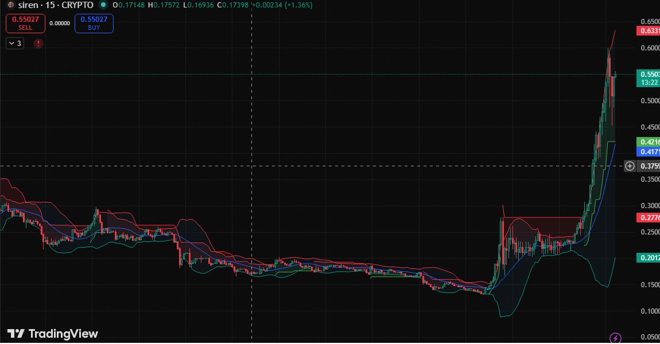
Task: Click the green market status dot
Action: pos(102,5)
